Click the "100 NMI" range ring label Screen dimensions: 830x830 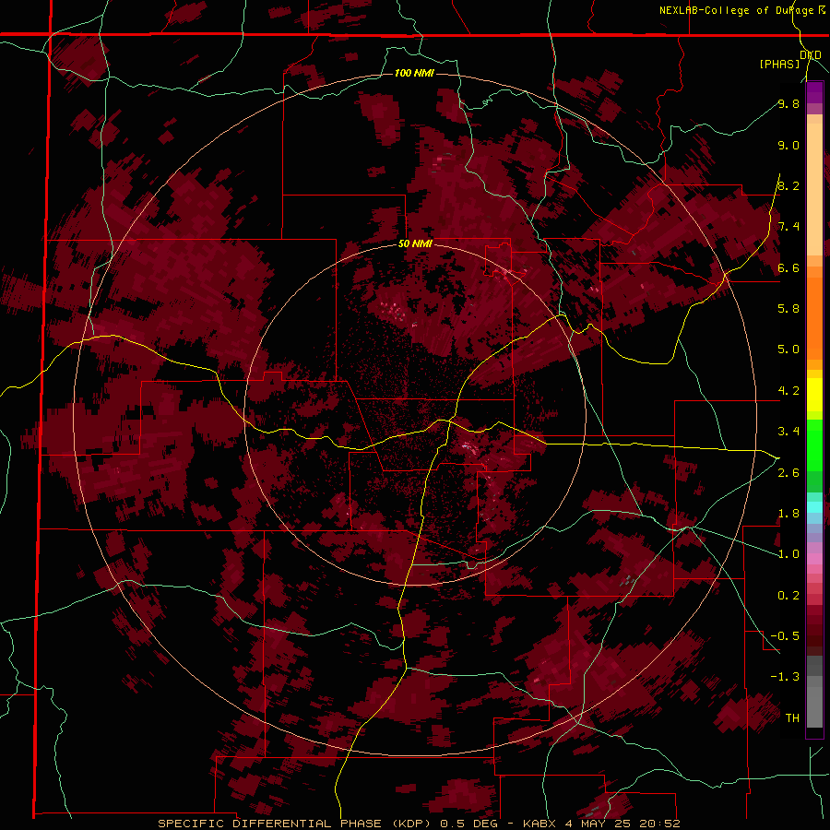(x=414, y=73)
